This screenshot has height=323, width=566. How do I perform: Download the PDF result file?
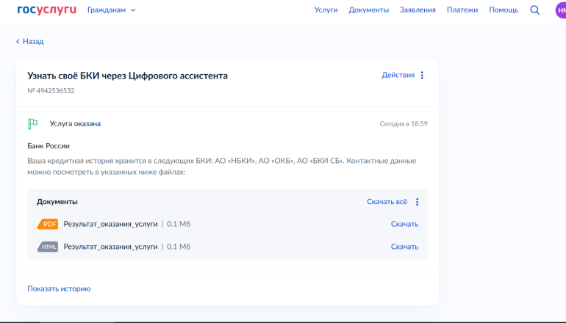click(x=404, y=225)
